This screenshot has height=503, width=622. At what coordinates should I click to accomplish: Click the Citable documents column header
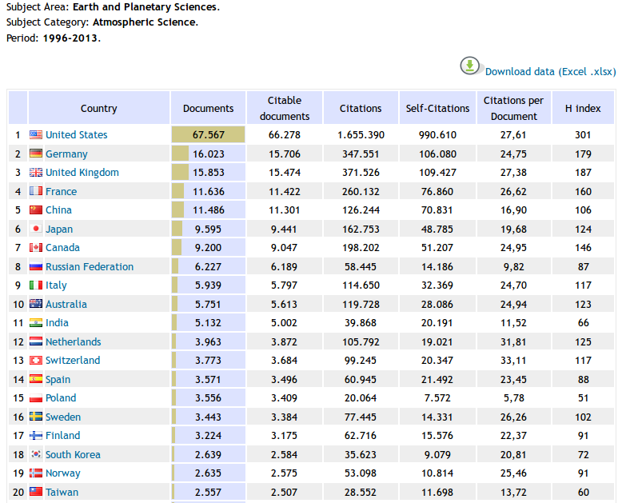pos(285,108)
